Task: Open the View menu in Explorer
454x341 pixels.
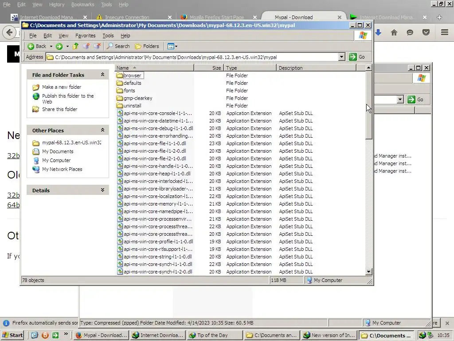Action: click(x=63, y=36)
